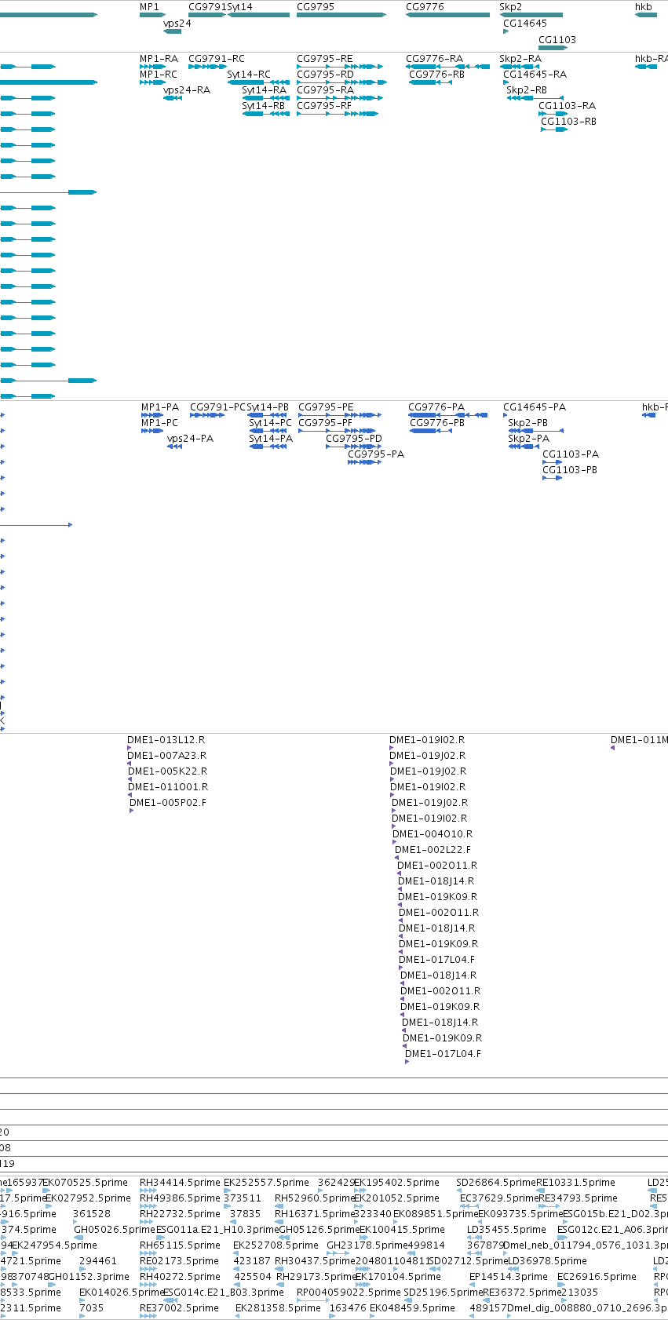
Task: Open EST RH49386.5prime
Action: pyautogui.click(x=180, y=1198)
